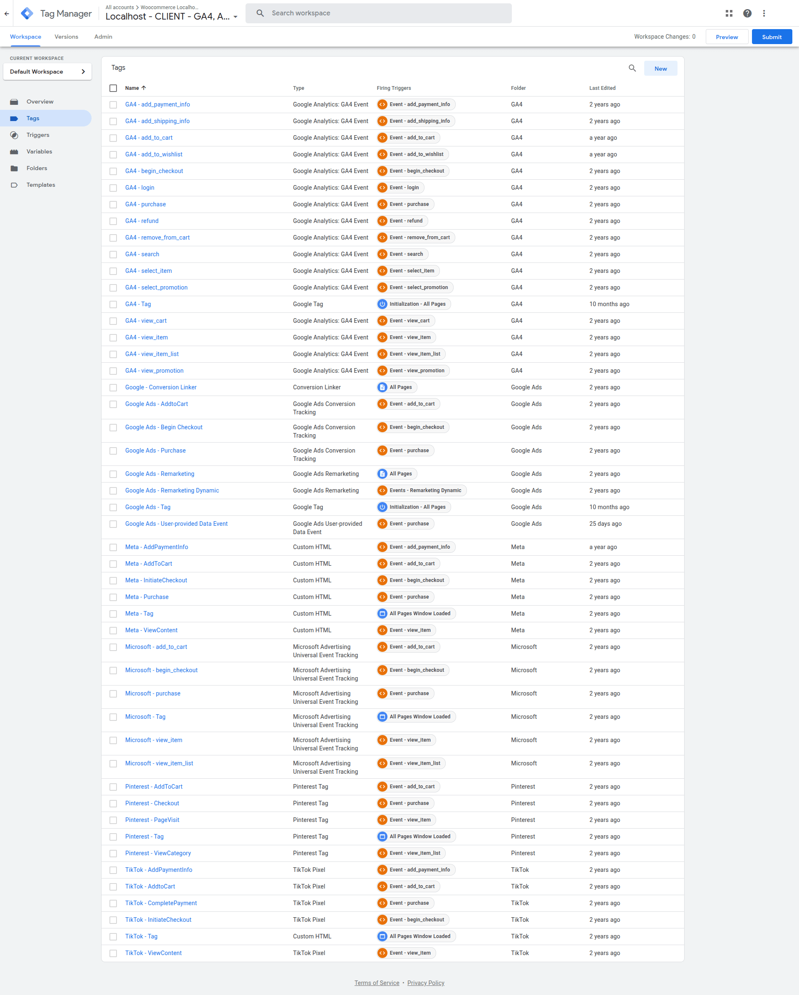Screen dimensions: 799x995
Task: Open the help question mark icon
Action: coord(747,13)
